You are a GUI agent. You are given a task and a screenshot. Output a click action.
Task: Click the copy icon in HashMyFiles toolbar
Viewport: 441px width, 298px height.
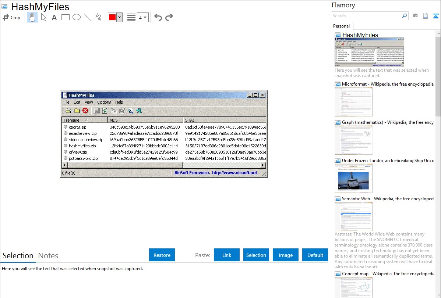[x=113, y=111]
